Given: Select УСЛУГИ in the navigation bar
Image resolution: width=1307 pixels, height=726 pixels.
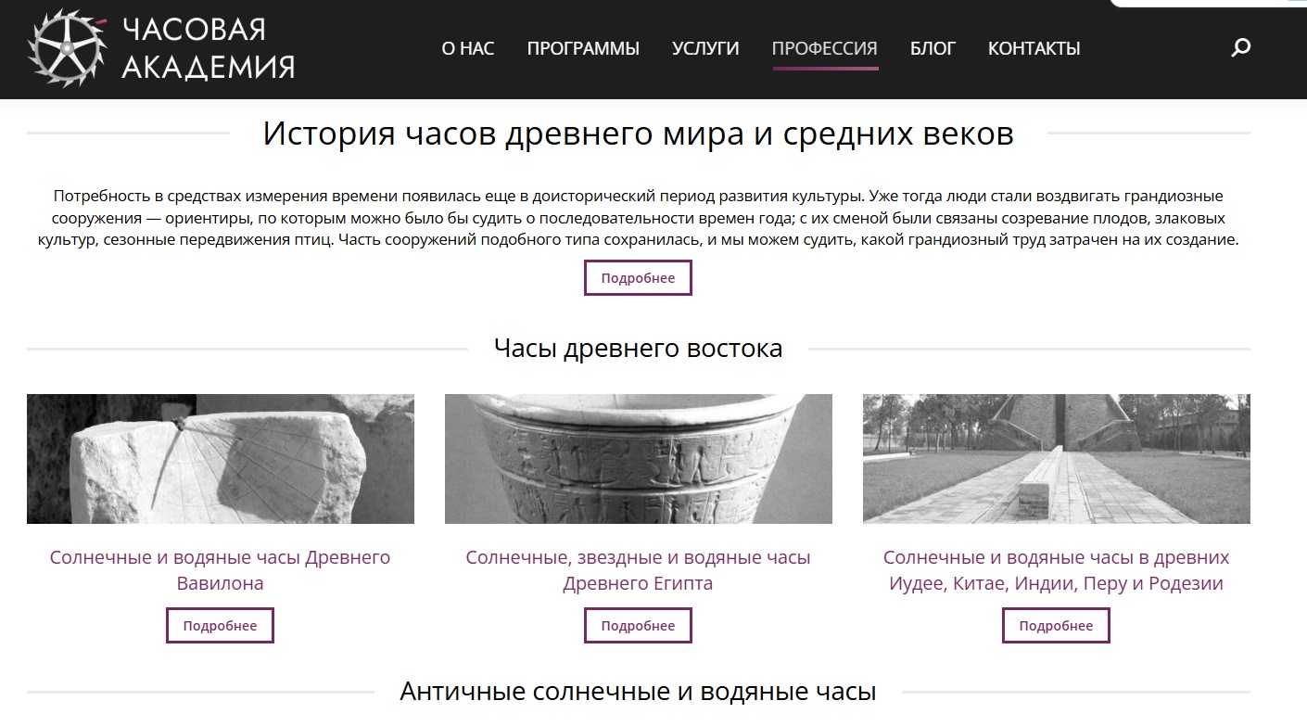Looking at the screenshot, I should pyautogui.click(x=705, y=48).
